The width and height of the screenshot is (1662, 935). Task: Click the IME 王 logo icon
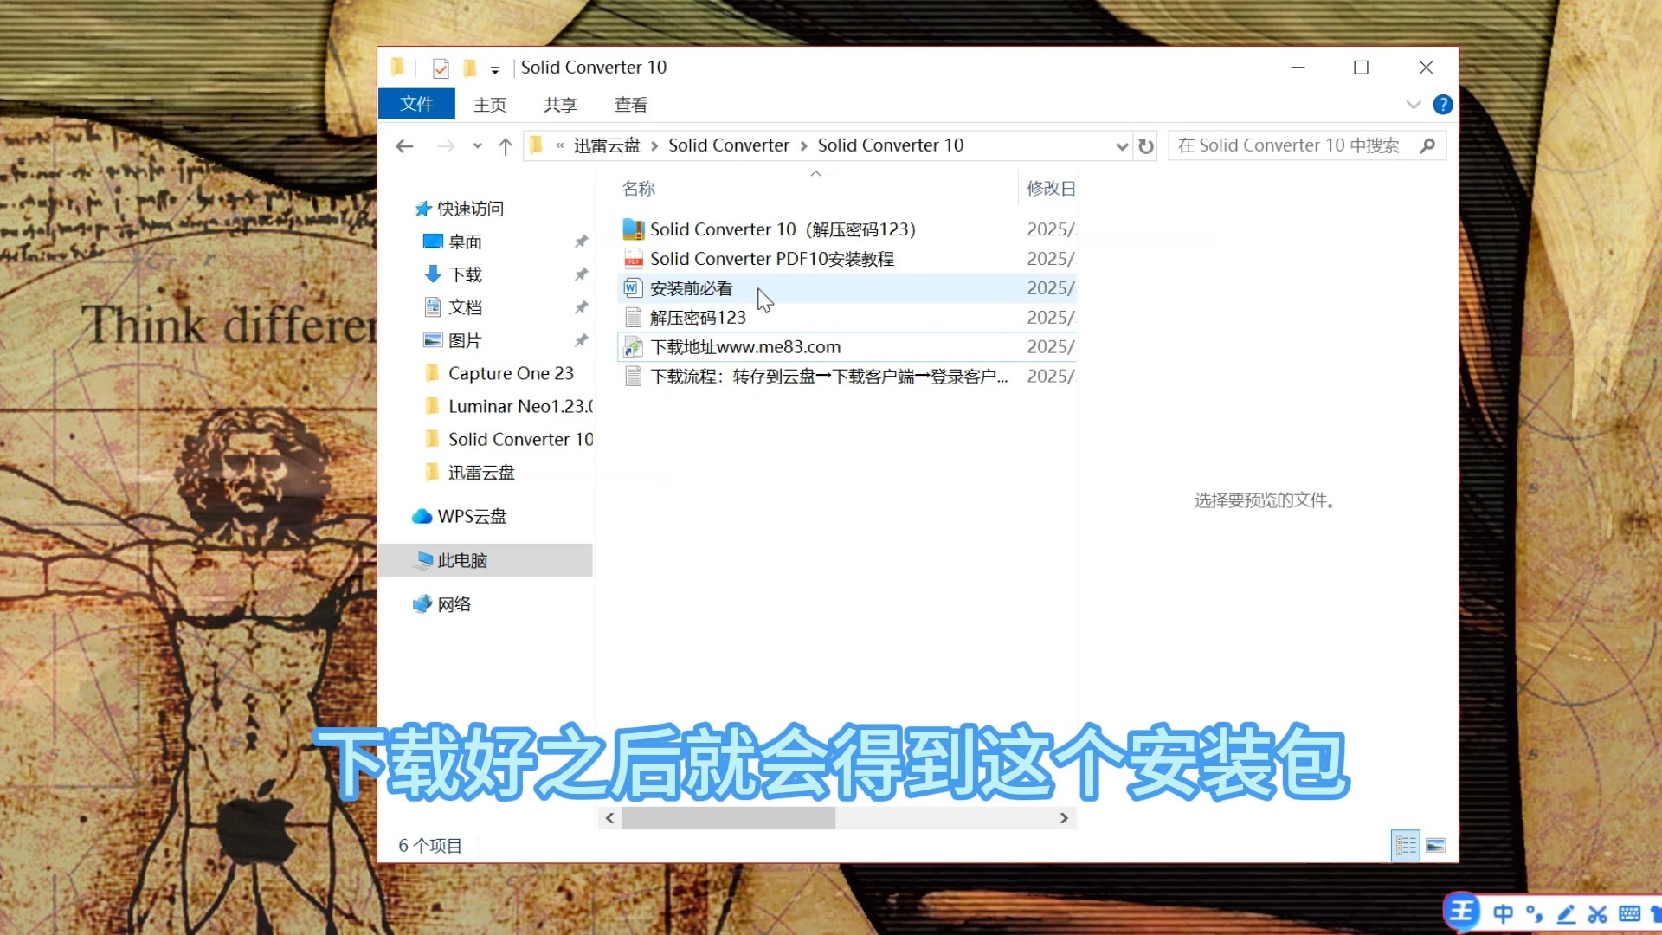(1463, 912)
